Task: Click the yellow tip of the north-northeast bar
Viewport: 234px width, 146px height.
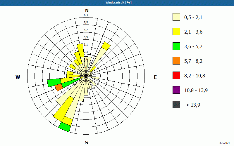Action: point(106,46)
